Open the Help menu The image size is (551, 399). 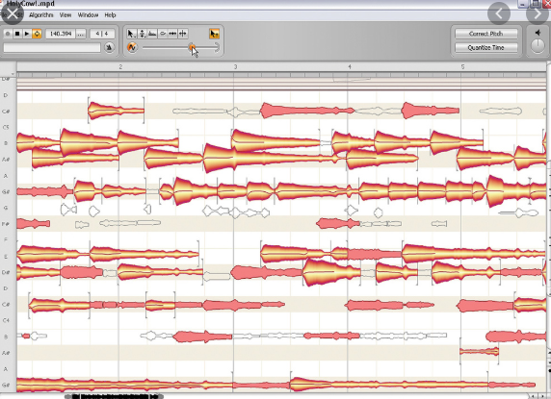[110, 15]
